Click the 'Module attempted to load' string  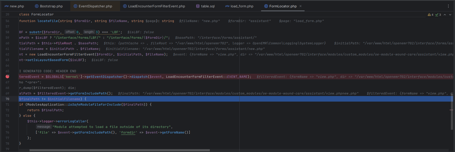[112, 127]
